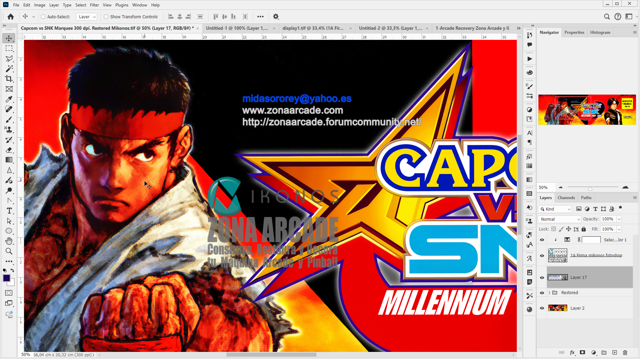This screenshot has height=359, width=640.
Task: Open the Layers panel menu
Action: [635, 198]
